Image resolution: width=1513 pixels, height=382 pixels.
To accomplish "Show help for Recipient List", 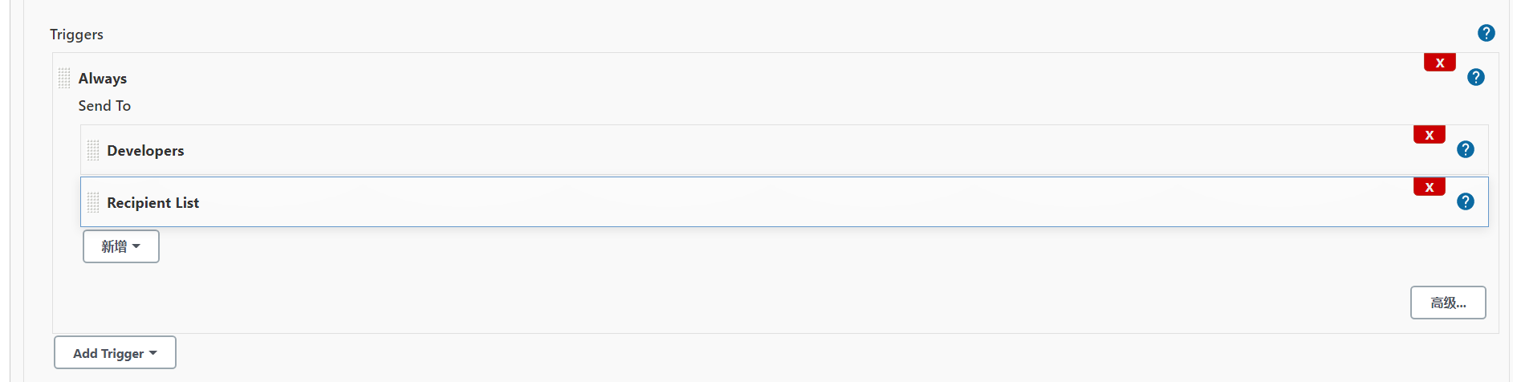I will (1465, 201).
